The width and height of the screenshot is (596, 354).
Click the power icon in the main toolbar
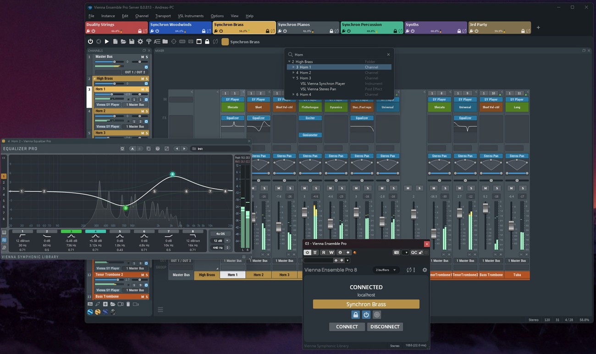(x=90, y=42)
